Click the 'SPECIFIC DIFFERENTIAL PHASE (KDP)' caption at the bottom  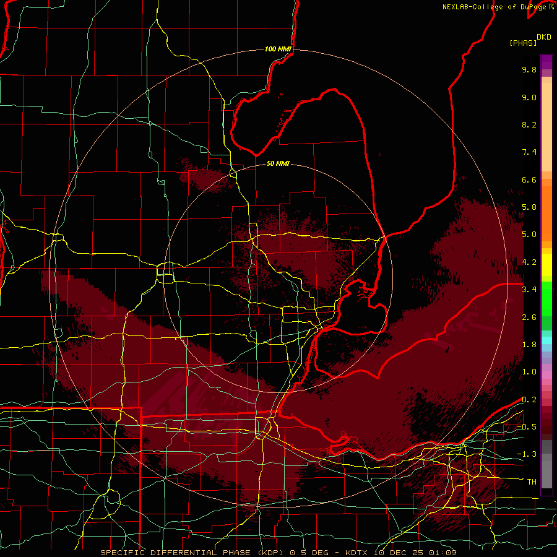(192, 553)
